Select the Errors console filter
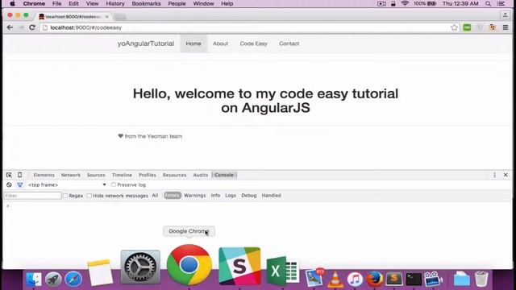Viewport: 516px width, 290px height. click(x=173, y=195)
